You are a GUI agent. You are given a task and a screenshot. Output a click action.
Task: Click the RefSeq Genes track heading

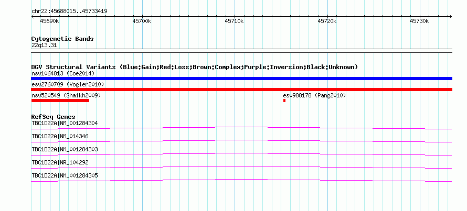point(54,117)
